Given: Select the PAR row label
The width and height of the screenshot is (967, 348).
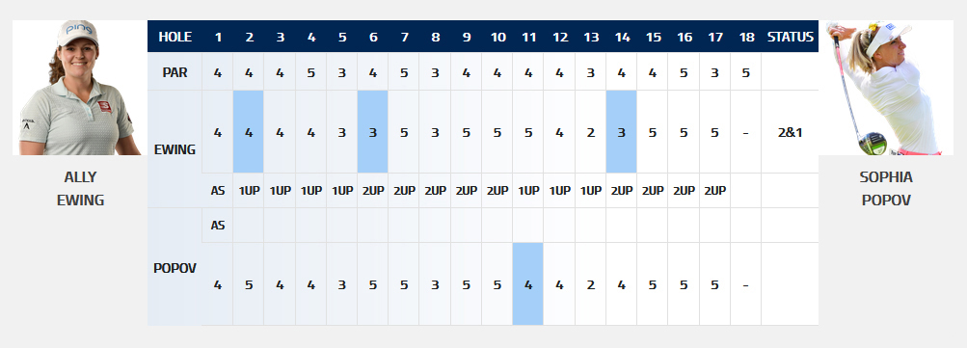Looking at the screenshot, I should [x=175, y=71].
